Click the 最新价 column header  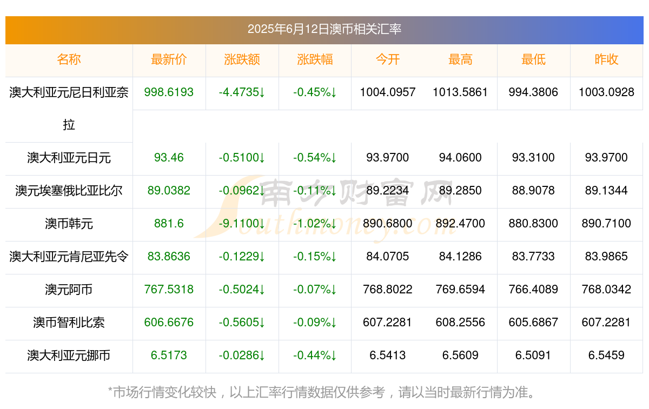[169, 59]
